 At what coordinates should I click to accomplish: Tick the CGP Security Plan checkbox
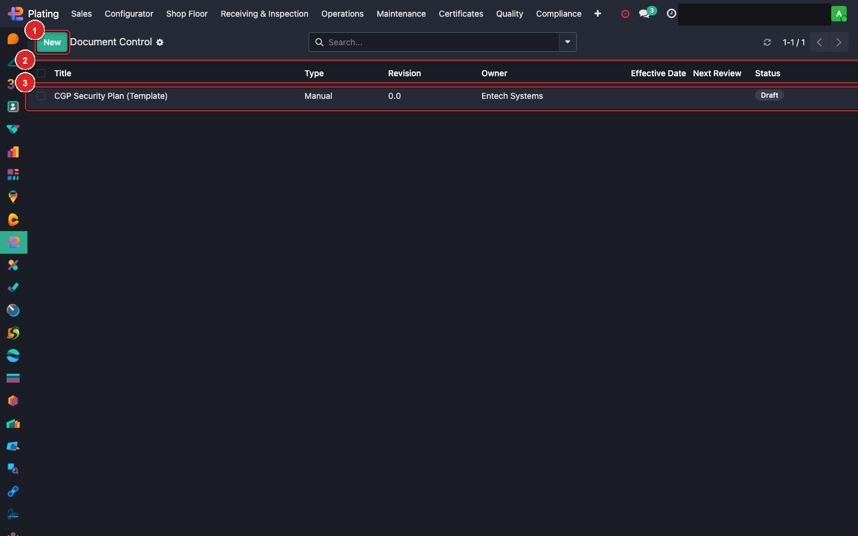tap(41, 96)
